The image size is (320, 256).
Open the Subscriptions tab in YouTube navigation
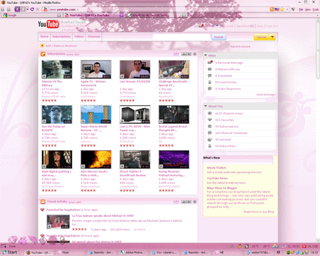[x=61, y=37]
